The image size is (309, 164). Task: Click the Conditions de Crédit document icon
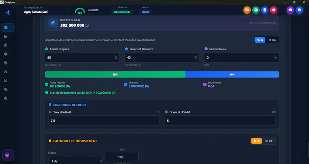50,105
